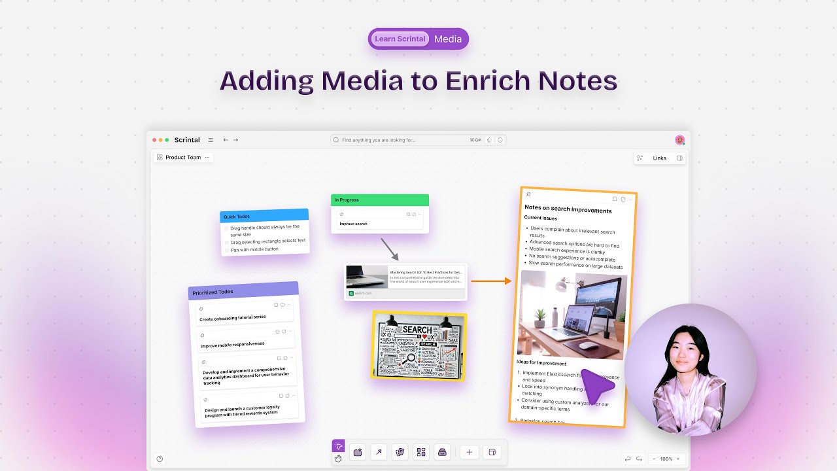Redo the last action
The width and height of the screenshot is (837, 471).
click(x=640, y=459)
